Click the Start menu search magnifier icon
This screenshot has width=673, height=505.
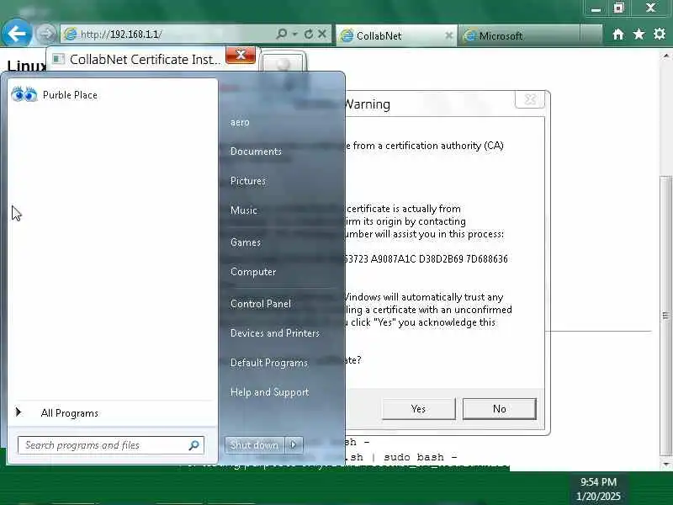coord(194,445)
